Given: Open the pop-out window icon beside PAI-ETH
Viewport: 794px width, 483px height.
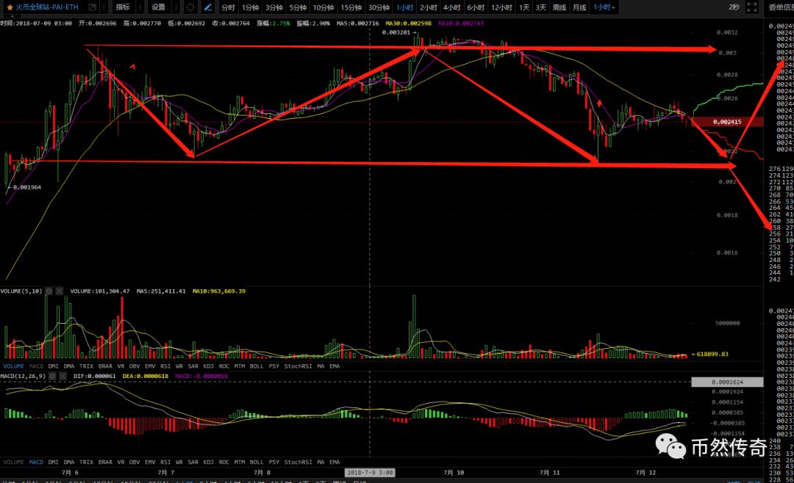Looking at the screenshot, I should (x=92, y=7).
